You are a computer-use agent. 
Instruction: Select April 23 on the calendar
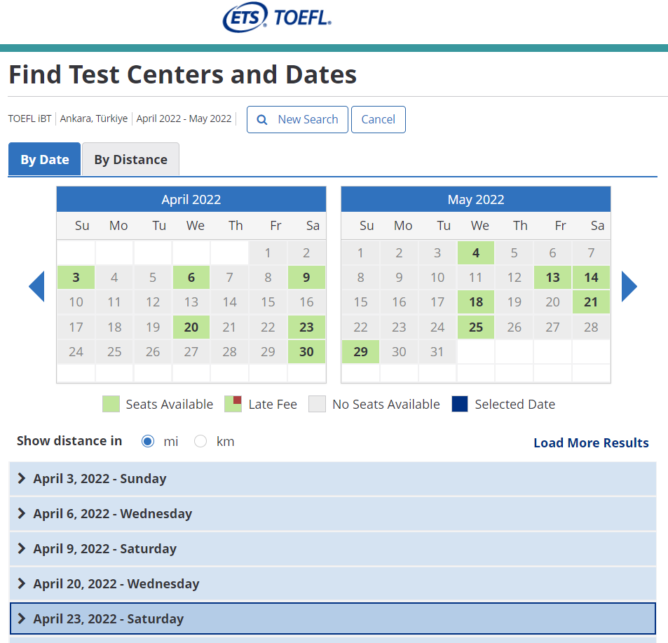click(306, 327)
